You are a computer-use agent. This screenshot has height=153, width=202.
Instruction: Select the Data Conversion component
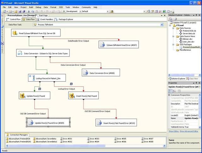[43, 53]
